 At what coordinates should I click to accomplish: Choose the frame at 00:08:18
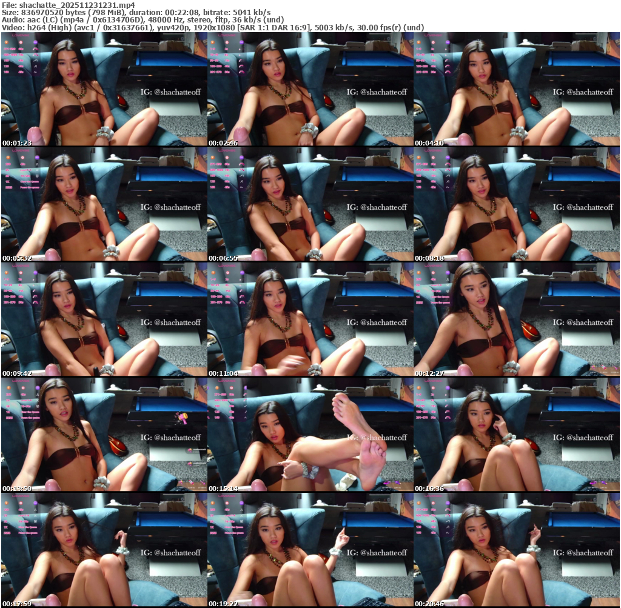(x=517, y=204)
